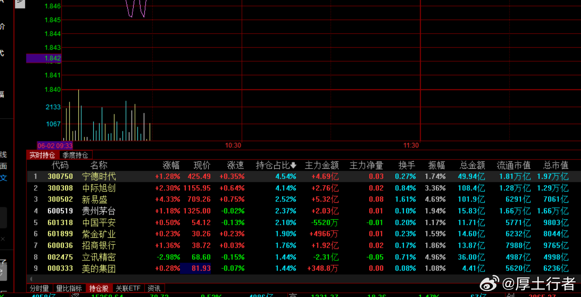Sort table by 代码 column header
Image resolution: width=581 pixels, height=297 pixels.
pos(60,165)
